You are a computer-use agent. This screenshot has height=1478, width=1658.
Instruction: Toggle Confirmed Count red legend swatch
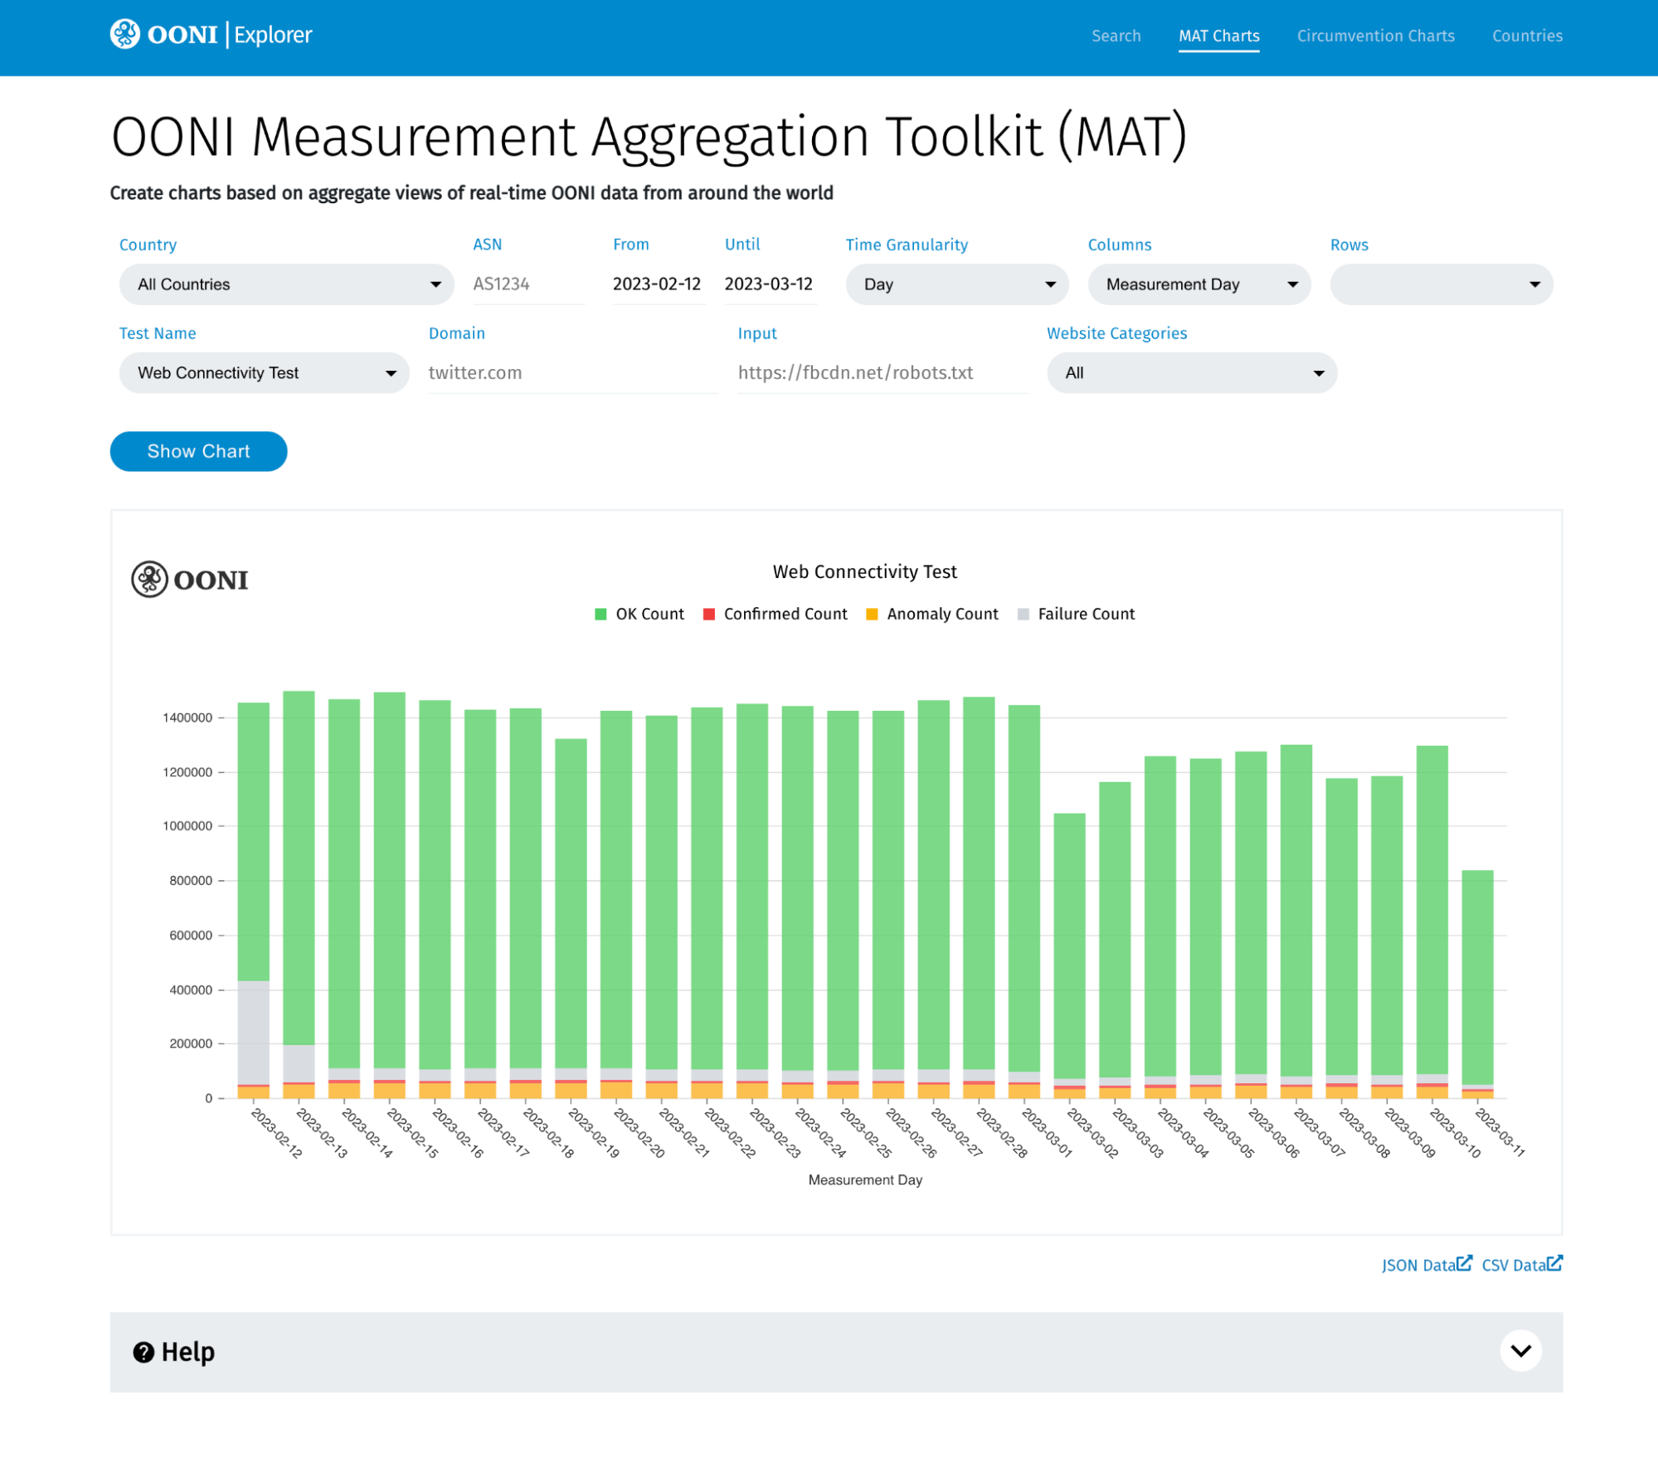(x=709, y=615)
